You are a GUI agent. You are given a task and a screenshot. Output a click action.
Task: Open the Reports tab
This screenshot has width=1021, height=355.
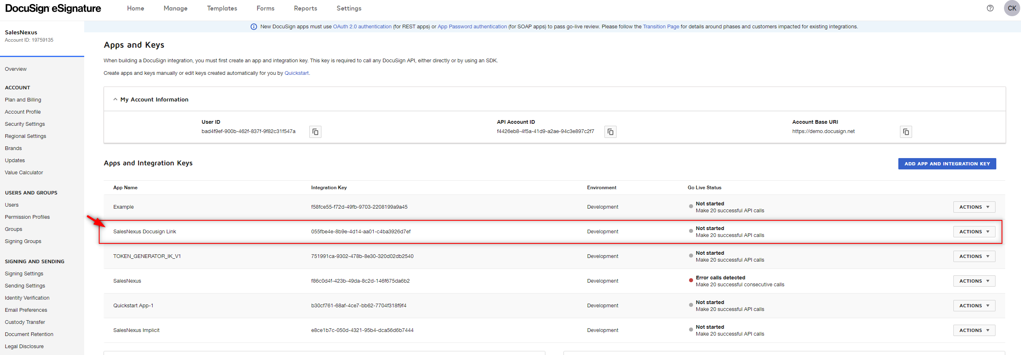tap(306, 8)
